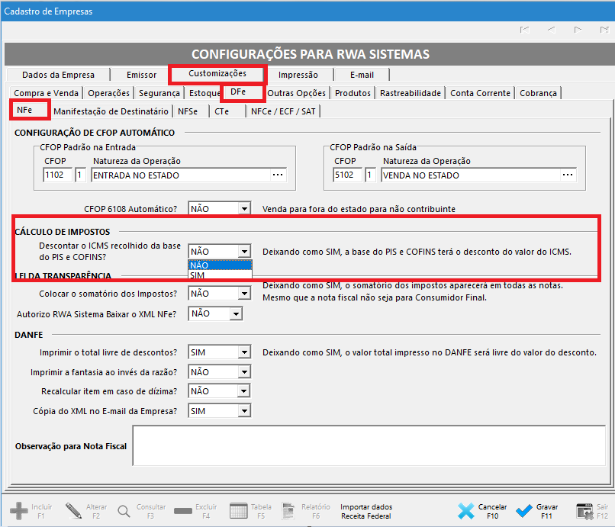Open the Operações subtab

[x=108, y=93]
